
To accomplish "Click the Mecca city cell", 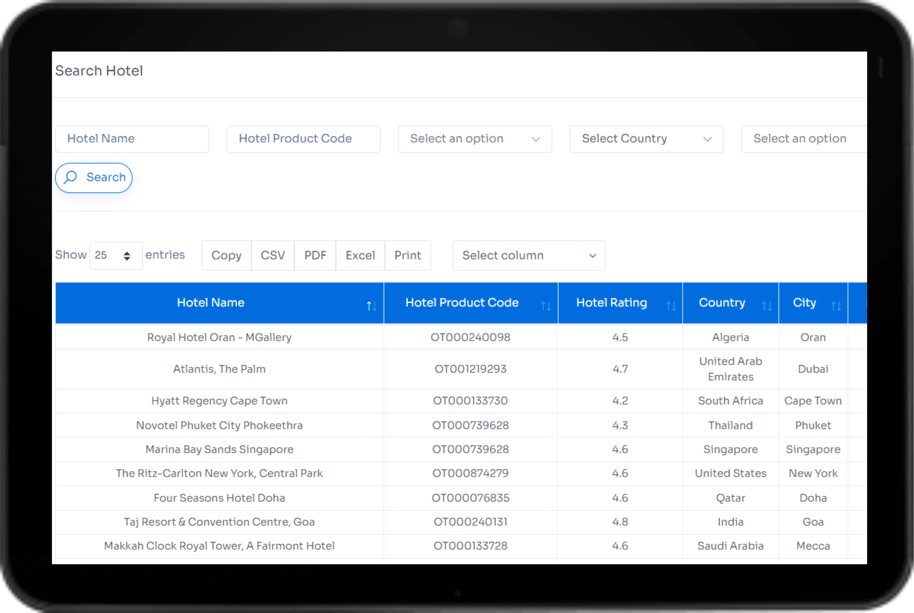I will [813, 546].
